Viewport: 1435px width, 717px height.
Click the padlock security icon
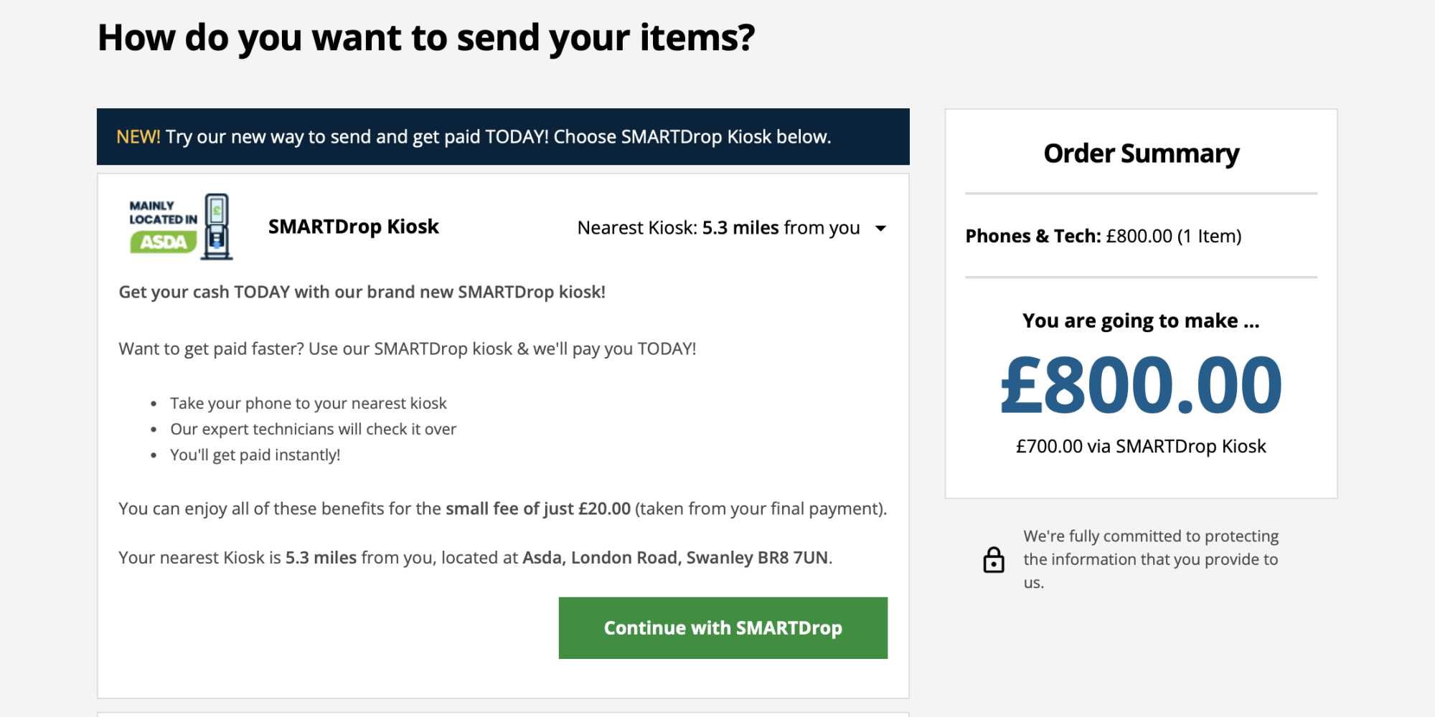pos(994,560)
